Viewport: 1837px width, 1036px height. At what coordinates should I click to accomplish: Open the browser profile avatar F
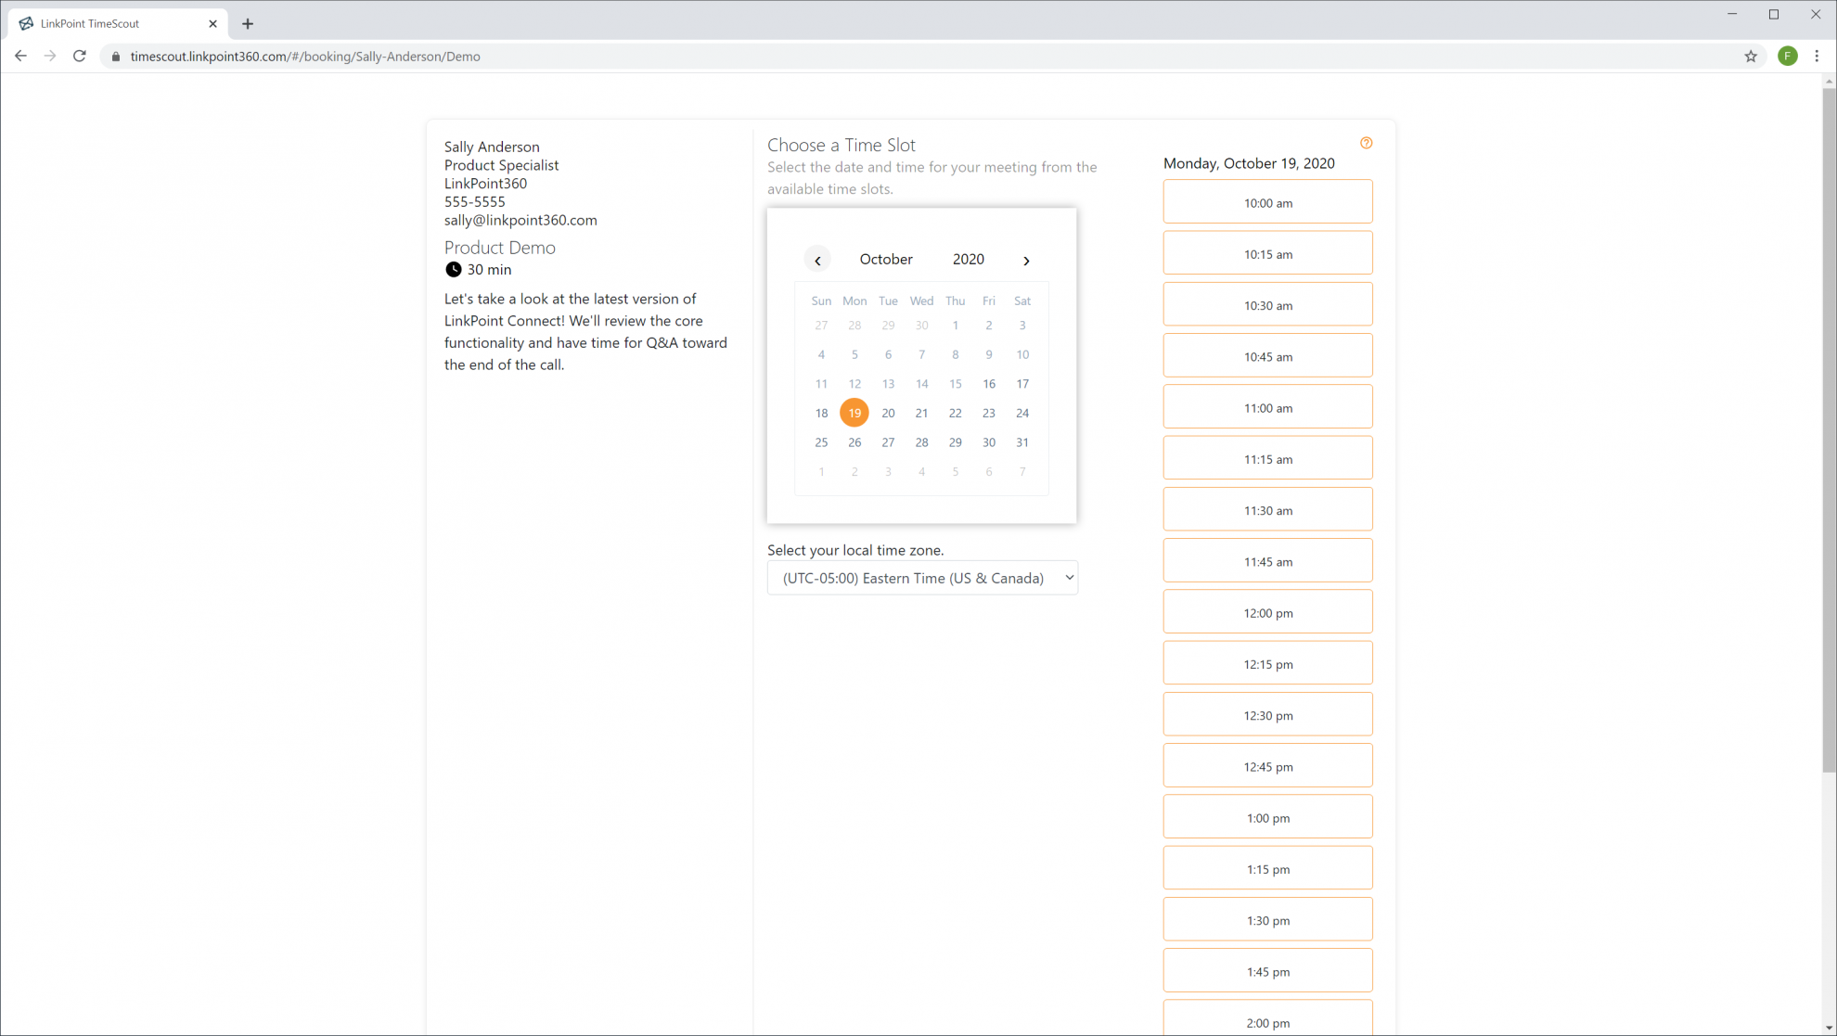point(1788,57)
